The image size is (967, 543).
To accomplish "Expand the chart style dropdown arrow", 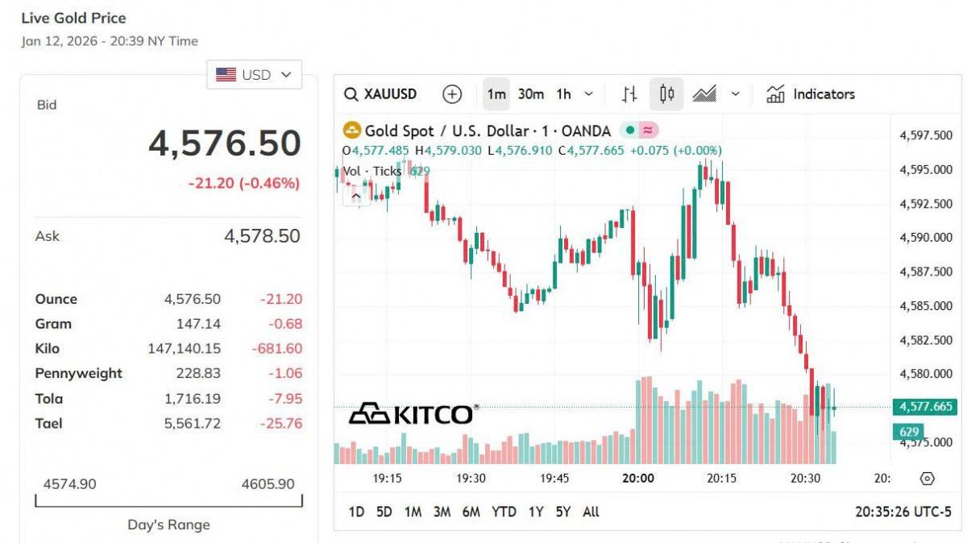I will [x=735, y=94].
